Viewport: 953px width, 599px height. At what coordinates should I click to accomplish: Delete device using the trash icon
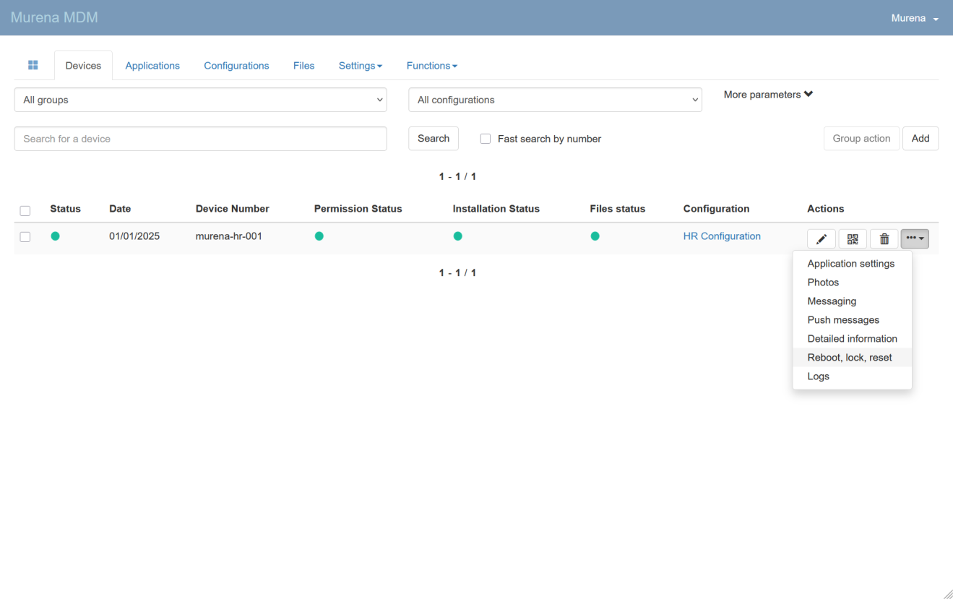[884, 239]
